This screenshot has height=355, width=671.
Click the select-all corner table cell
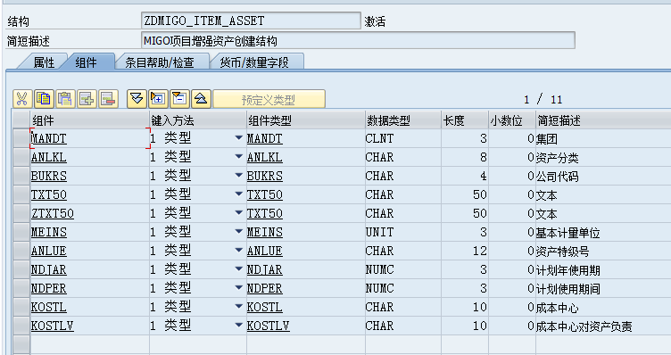[x=21, y=120]
